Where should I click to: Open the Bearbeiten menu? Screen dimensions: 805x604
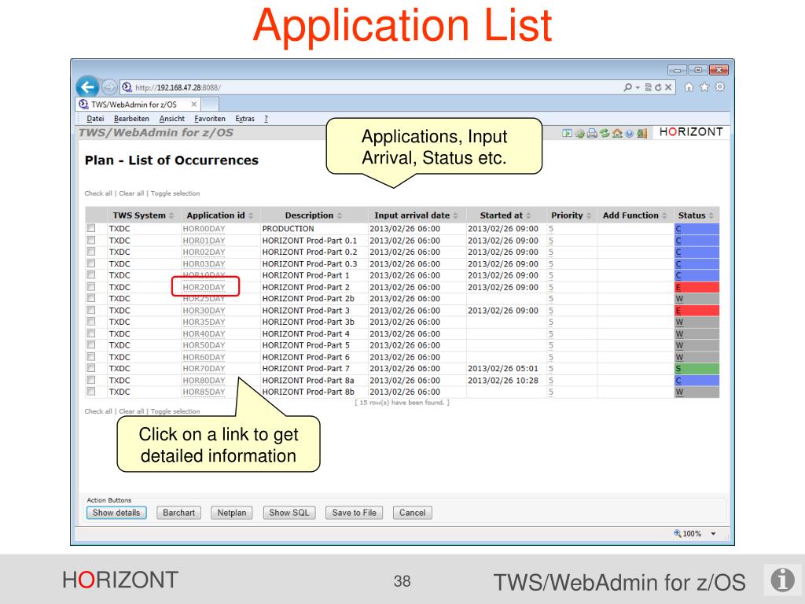click(131, 119)
